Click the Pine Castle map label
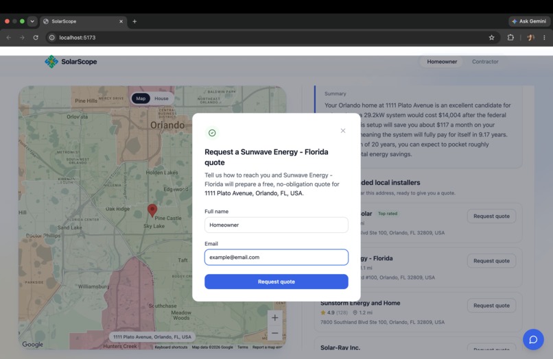This screenshot has height=359, width=553. click(x=168, y=218)
